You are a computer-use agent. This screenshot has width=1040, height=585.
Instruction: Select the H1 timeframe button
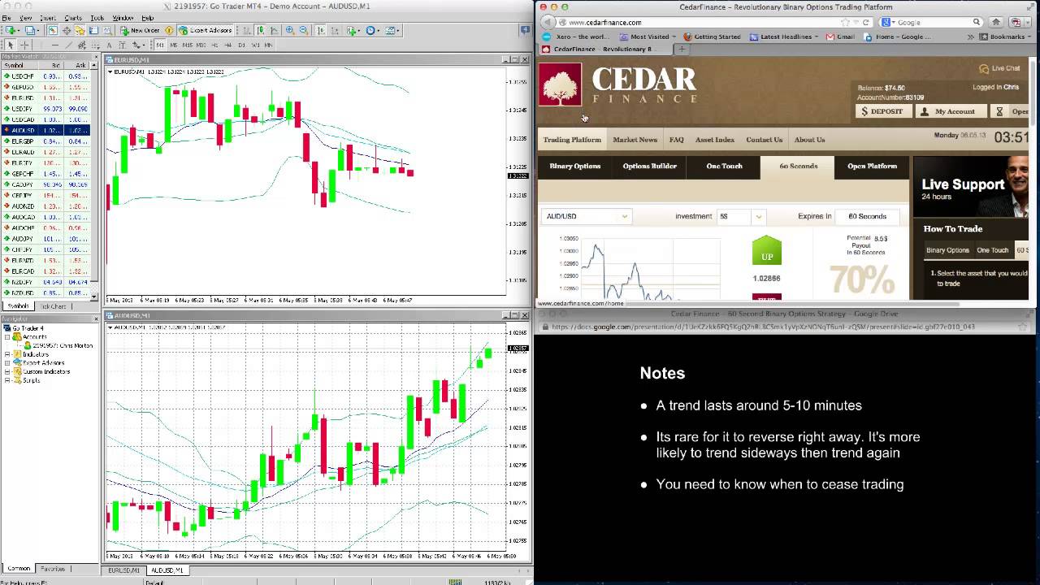214,45
